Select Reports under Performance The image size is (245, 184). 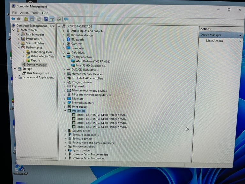tap(36, 60)
